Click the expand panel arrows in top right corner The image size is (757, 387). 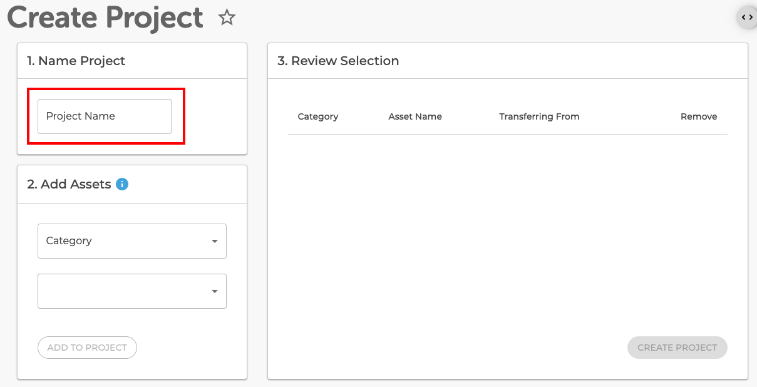746,18
